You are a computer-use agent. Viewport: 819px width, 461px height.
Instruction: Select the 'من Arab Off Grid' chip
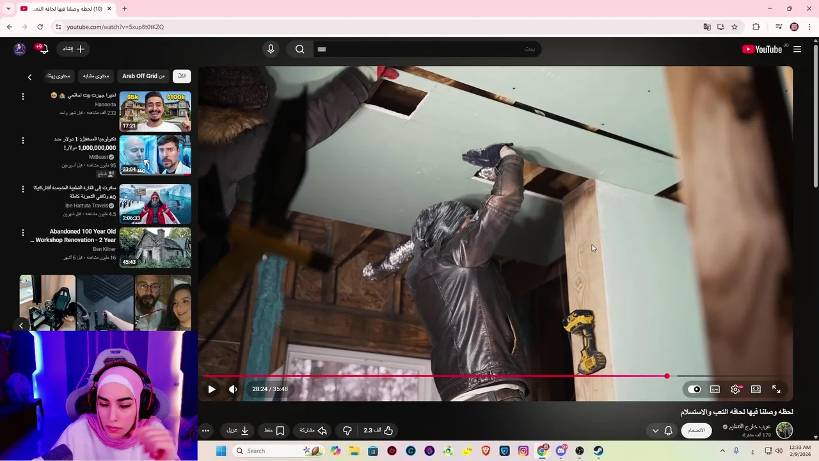tap(143, 76)
